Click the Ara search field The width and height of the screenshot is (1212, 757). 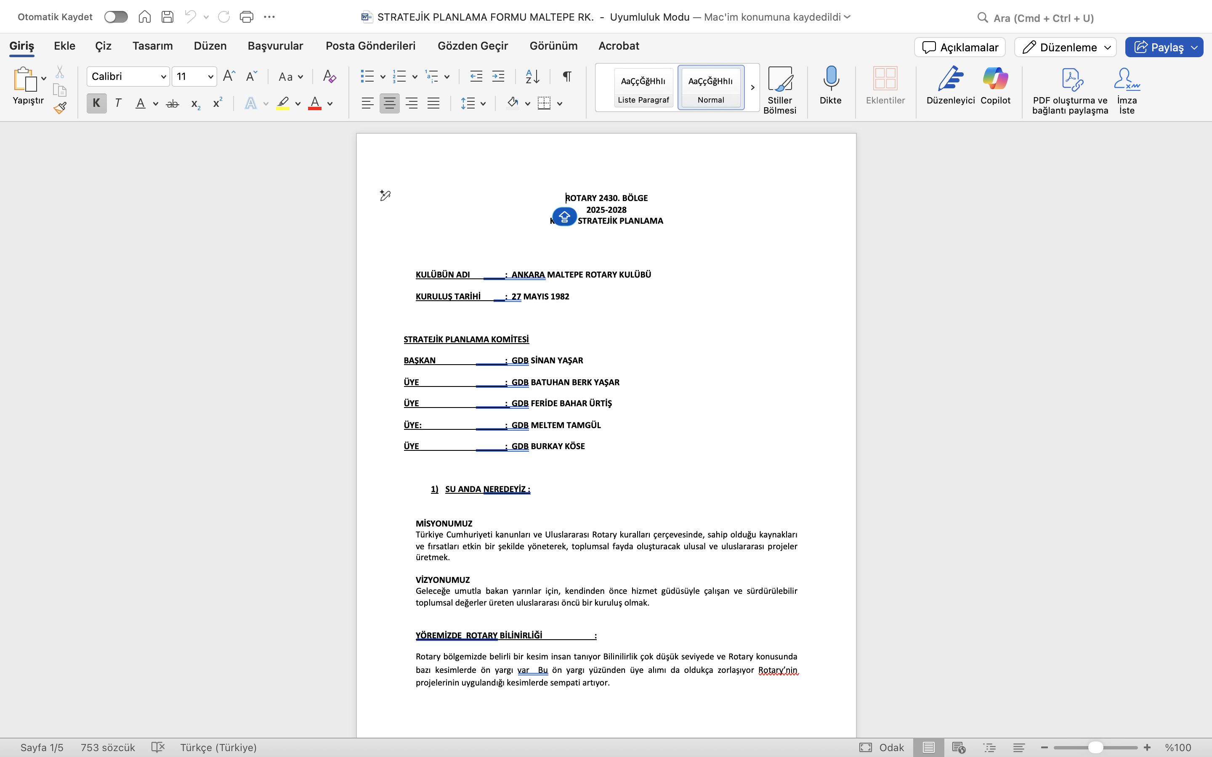1043,19
